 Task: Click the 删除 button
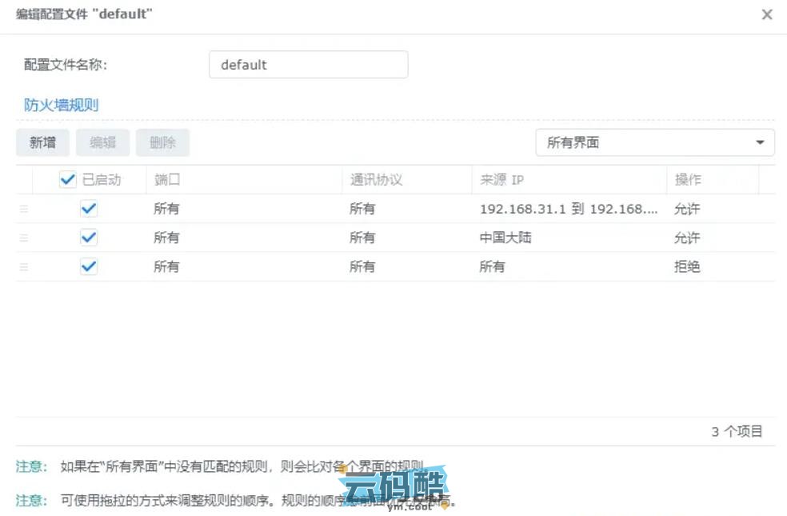click(162, 143)
